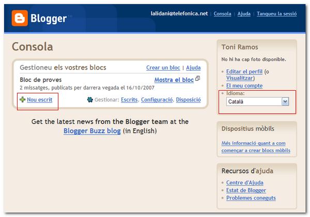Open the Centre d'Ajuda link
The height and width of the screenshot is (217, 310).
pos(246,182)
